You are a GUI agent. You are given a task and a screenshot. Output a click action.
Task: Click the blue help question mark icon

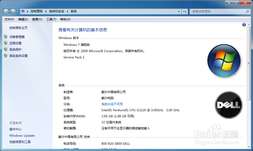[x=244, y=25]
